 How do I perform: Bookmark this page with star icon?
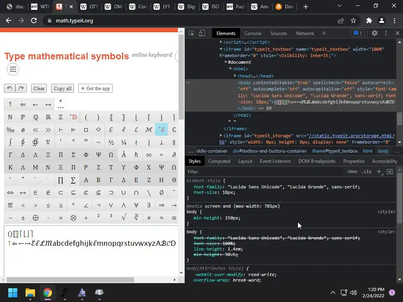tap(353, 20)
